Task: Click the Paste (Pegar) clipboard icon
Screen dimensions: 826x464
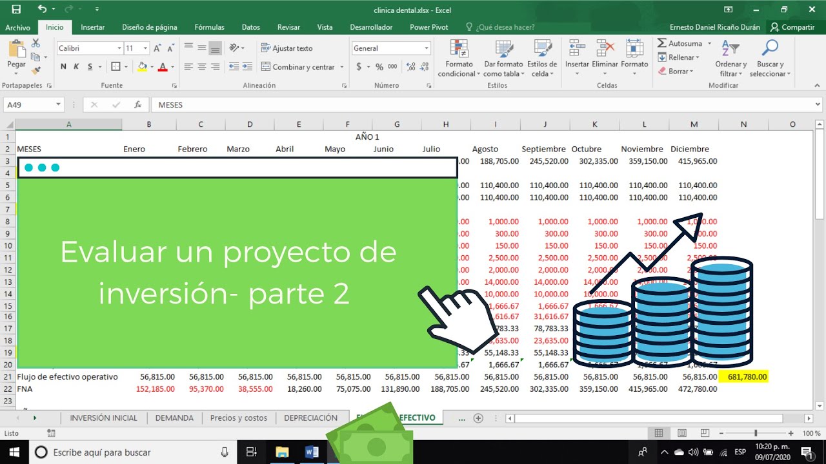Action: click(x=17, y=50)
